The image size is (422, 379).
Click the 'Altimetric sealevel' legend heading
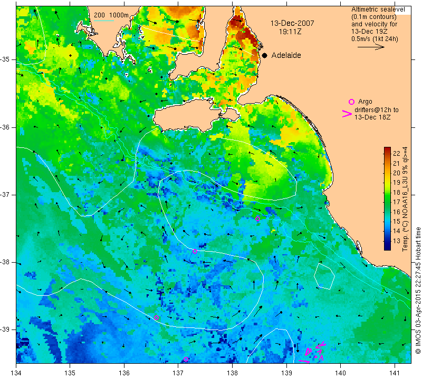(x=378, y=9)
